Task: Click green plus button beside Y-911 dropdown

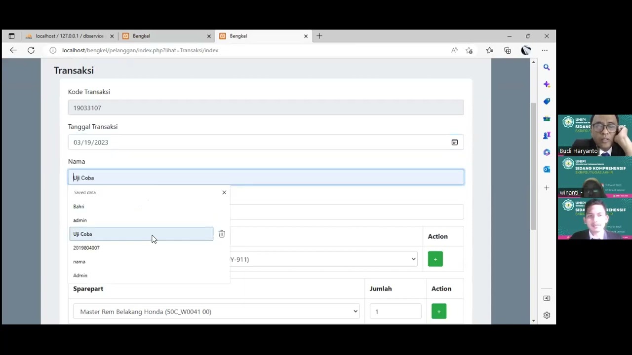Action: coord(435,259)
